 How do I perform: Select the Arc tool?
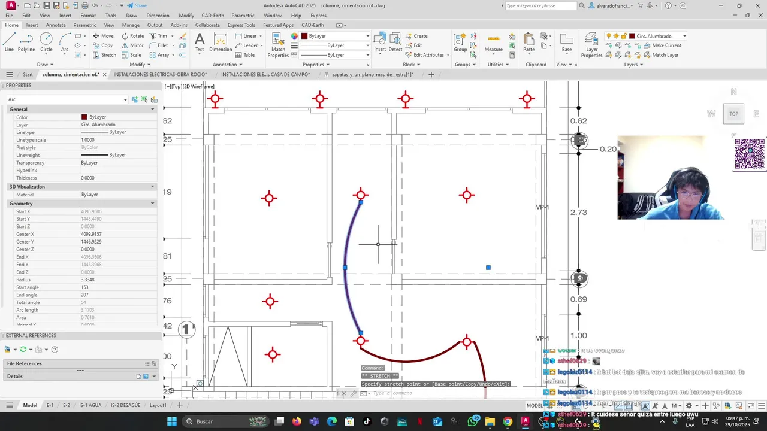(65, 43)
